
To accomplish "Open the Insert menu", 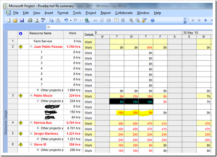I will pyautogui.click(x=49, y=13).
